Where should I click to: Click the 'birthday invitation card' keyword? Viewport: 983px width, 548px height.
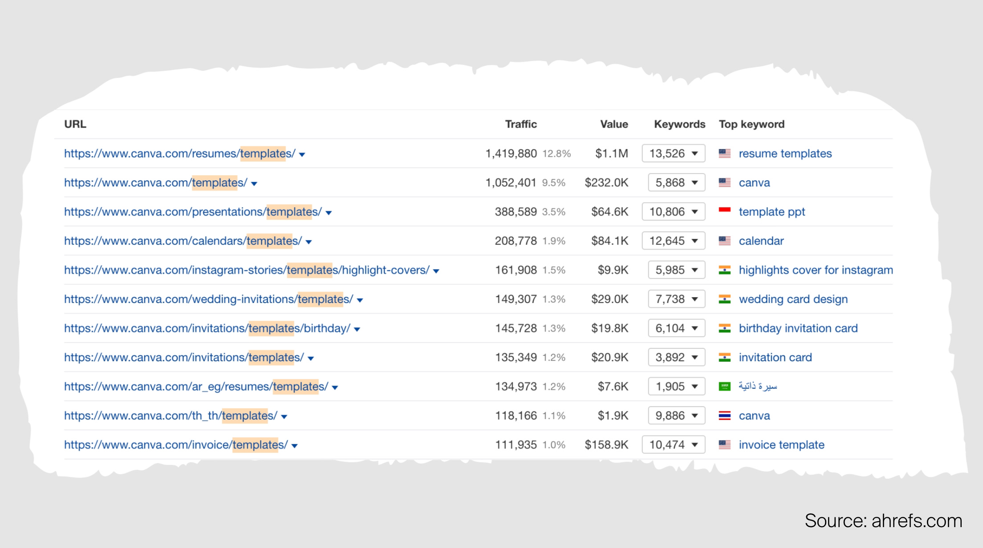798,328
